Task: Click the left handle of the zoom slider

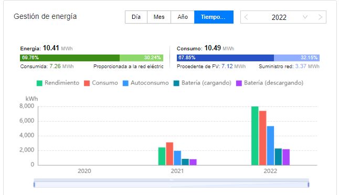Action: 34,185
